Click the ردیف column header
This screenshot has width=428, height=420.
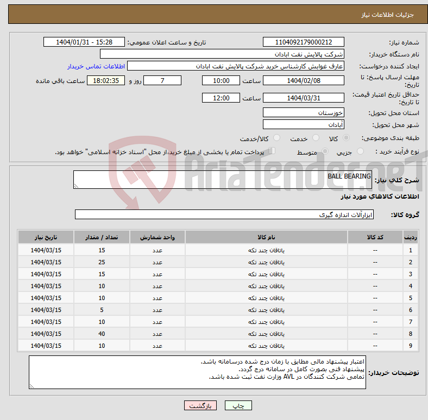point(410,237)
